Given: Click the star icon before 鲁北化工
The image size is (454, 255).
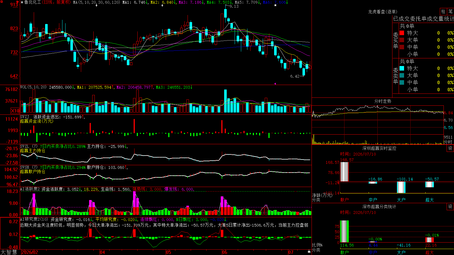Looking at the screenshot, I should click(22, 2).
